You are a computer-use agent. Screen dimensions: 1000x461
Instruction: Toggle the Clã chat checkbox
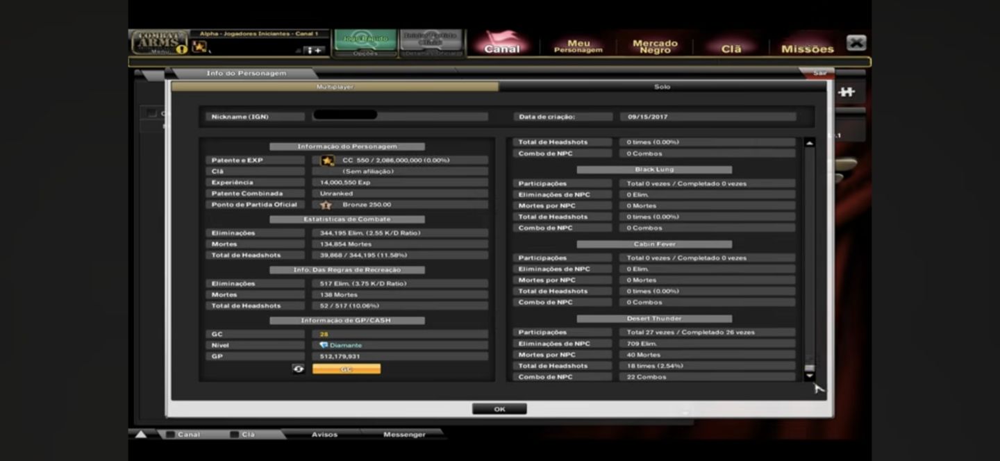pyautogui.click(x=235, y=435)
